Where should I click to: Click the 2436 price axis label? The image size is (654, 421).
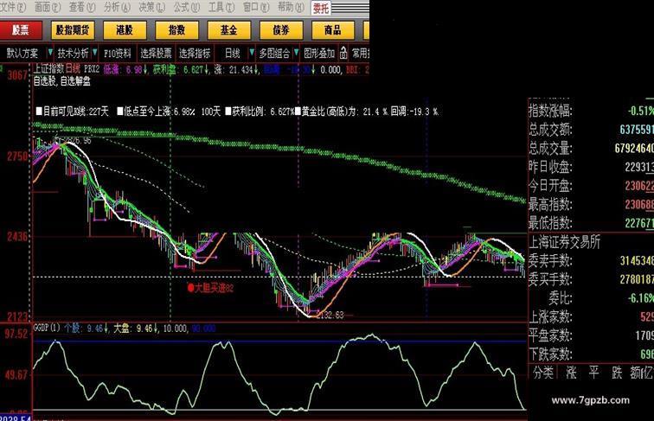pyautogui.click(x=17, y=237)
